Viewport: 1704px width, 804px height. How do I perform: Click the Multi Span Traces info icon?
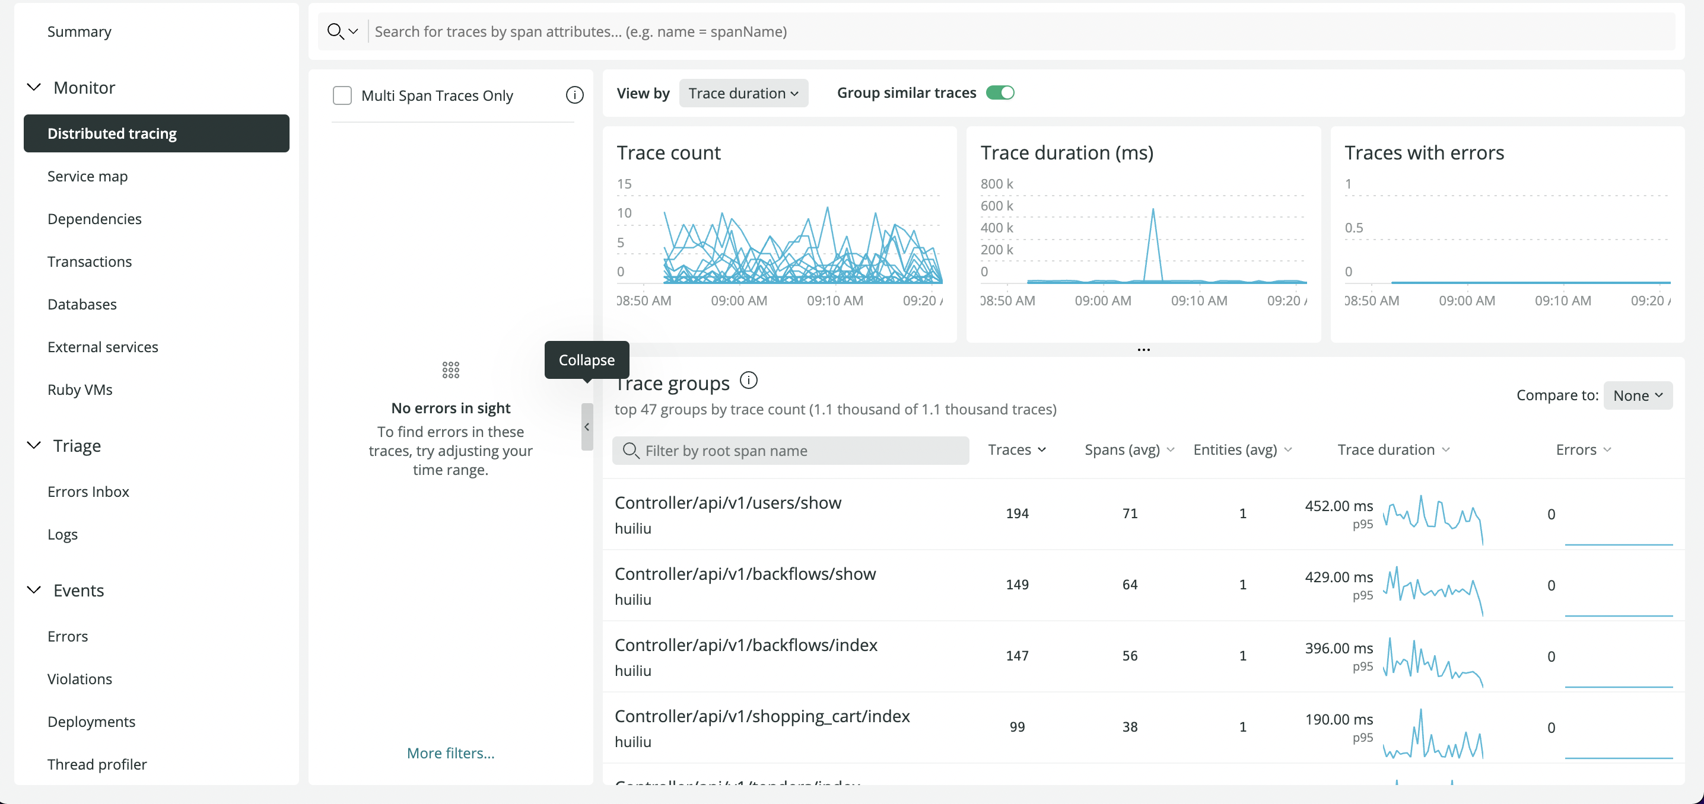coord(574,95)
